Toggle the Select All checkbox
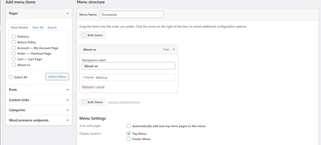Viewport: 321px width, 145px height. point(11,77)
